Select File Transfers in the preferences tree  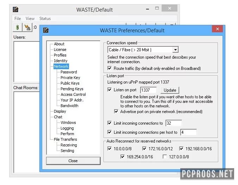65,139
